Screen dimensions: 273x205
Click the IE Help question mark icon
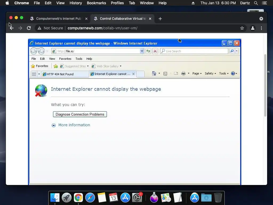233,73
